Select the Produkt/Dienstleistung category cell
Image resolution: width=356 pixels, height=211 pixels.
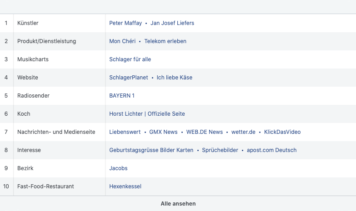click(x=60, y=41)
